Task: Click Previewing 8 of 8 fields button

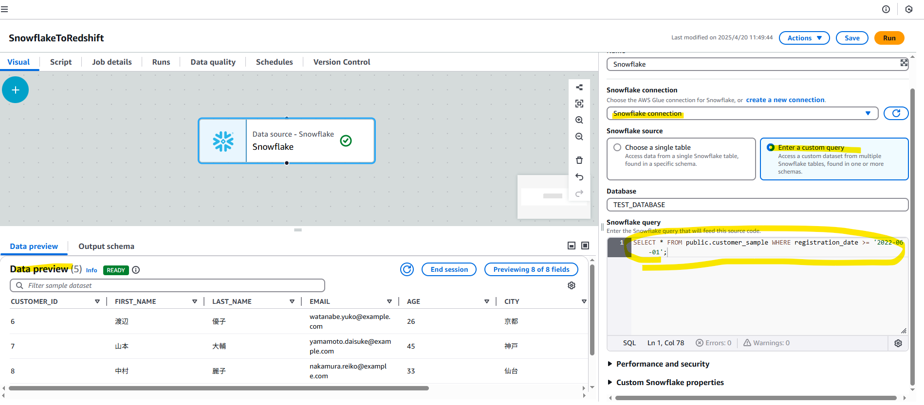Action: click(531, 269)
